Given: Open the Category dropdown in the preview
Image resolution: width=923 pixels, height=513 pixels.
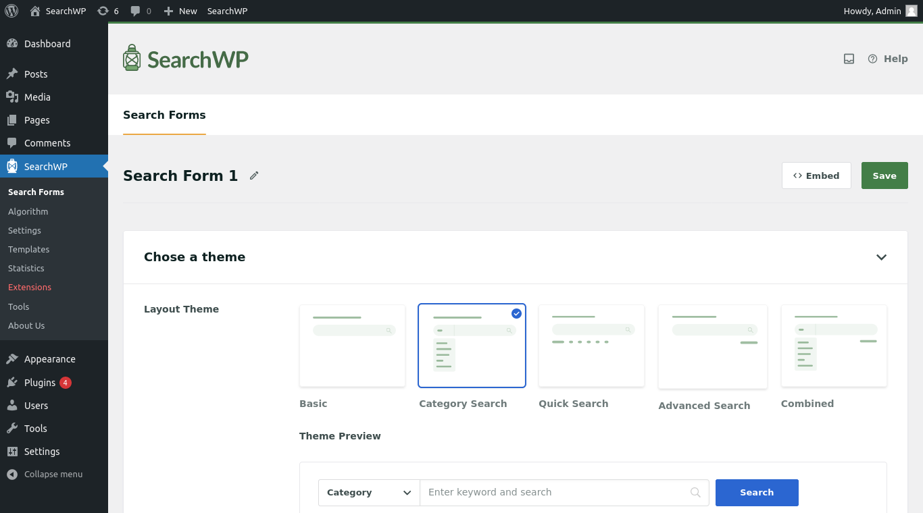Looking at the screenshot, I should [368, 492].
